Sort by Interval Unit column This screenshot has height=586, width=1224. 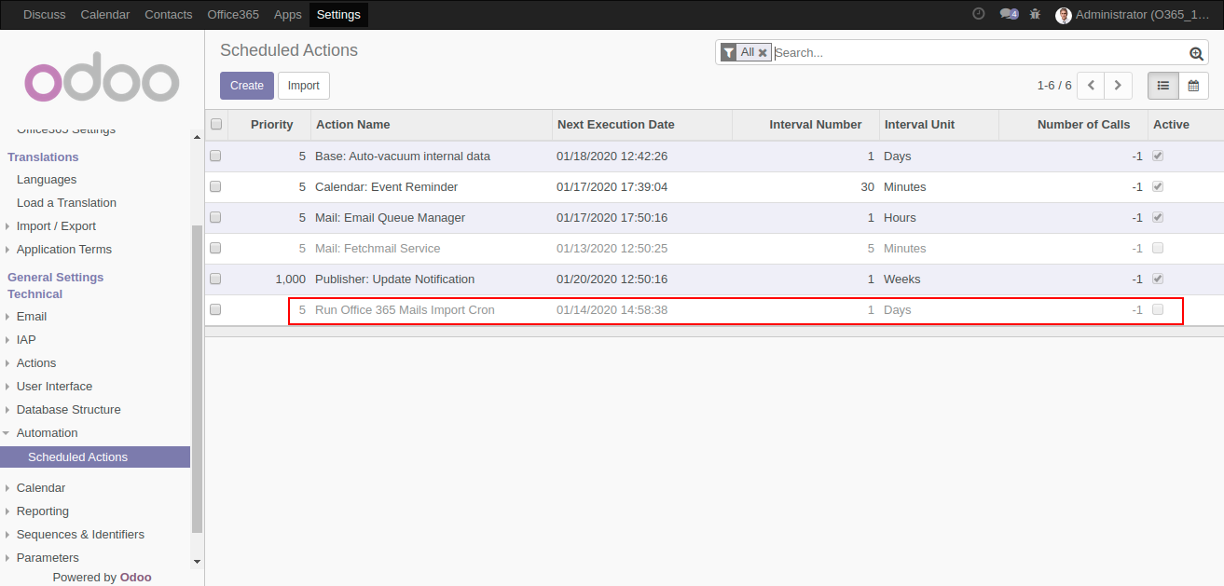coord(939,124)
